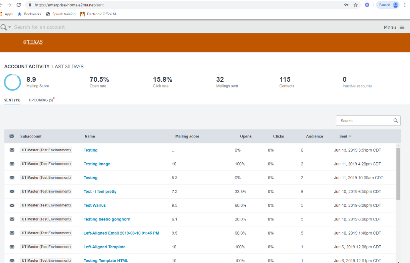
Task: Click the key icon in the address bar
Action: pos(346,5)
